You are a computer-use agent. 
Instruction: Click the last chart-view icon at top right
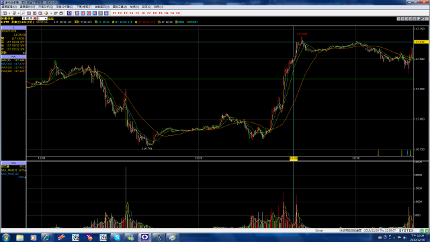(x=427, y=19)
